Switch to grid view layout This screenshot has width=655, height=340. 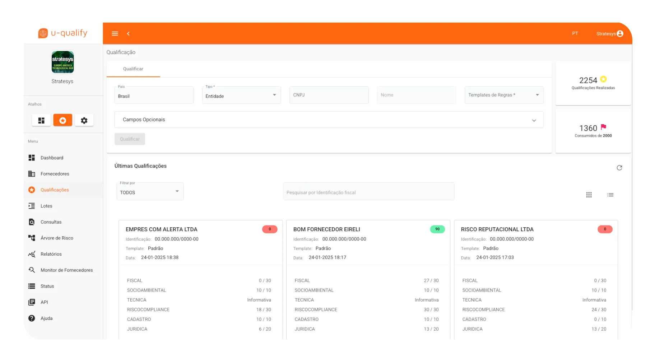tap(589, 195)
